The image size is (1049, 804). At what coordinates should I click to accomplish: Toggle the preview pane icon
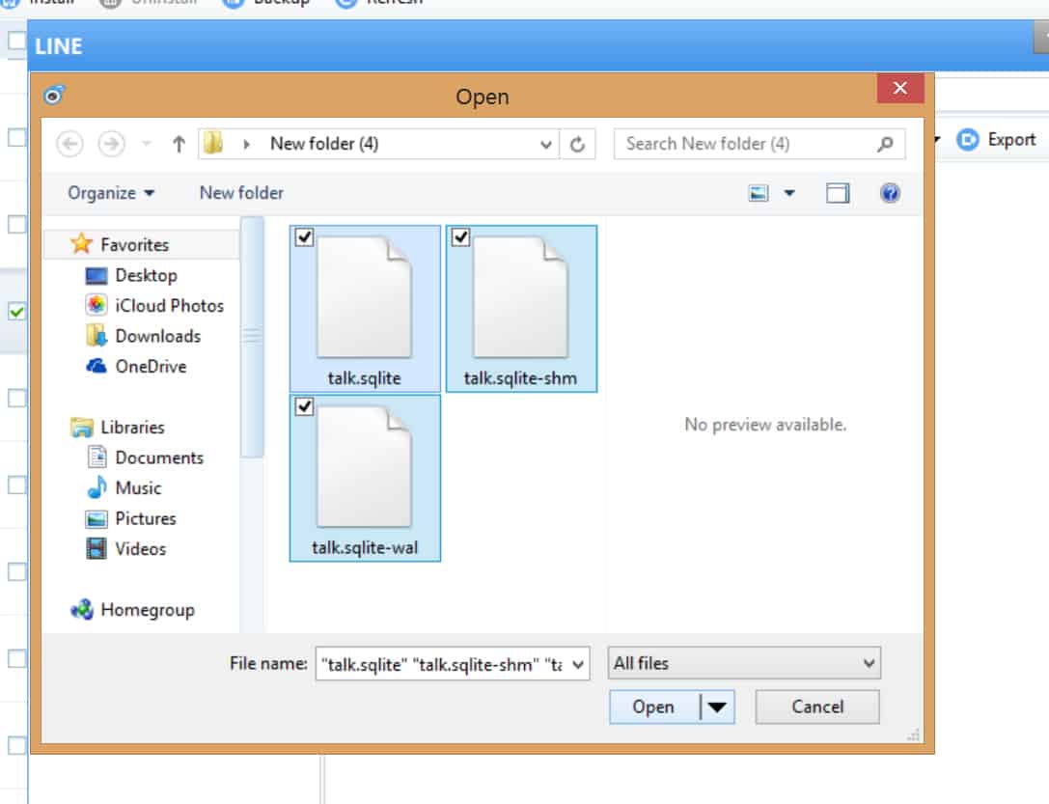point(838,194)
